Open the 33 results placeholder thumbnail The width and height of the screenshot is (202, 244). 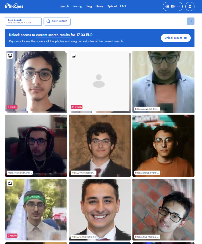coord(99,81)
